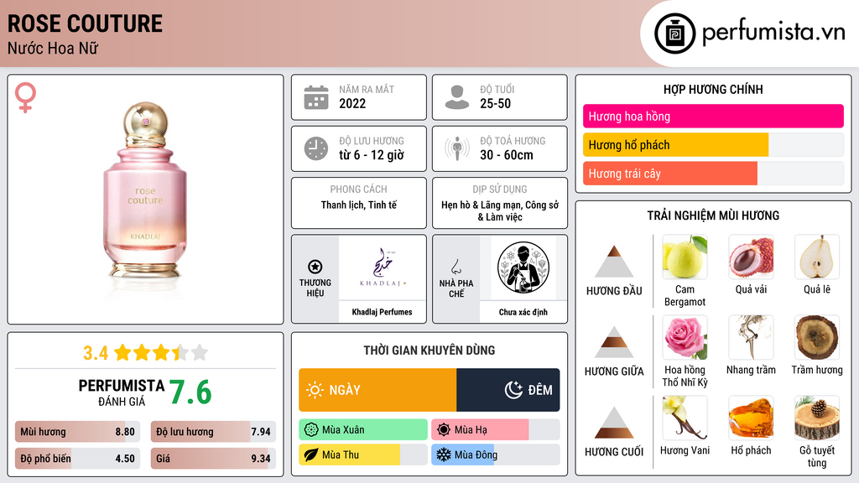Click the yellow Hương hổ phách accord bar
This screenshot has width=859, height=483.
click(x=675, y=145)
